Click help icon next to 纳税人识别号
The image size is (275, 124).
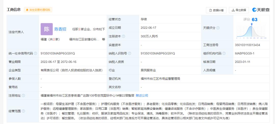click(130, 53)
